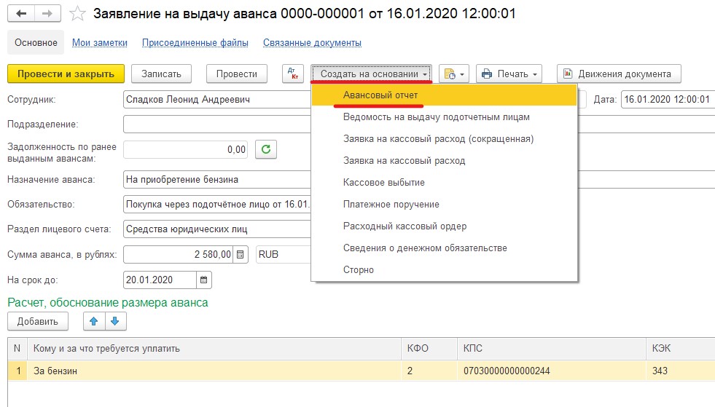This screenshot has width=715, height=407.
Task: Go back using the left arrow
Action: coord(21,14)
